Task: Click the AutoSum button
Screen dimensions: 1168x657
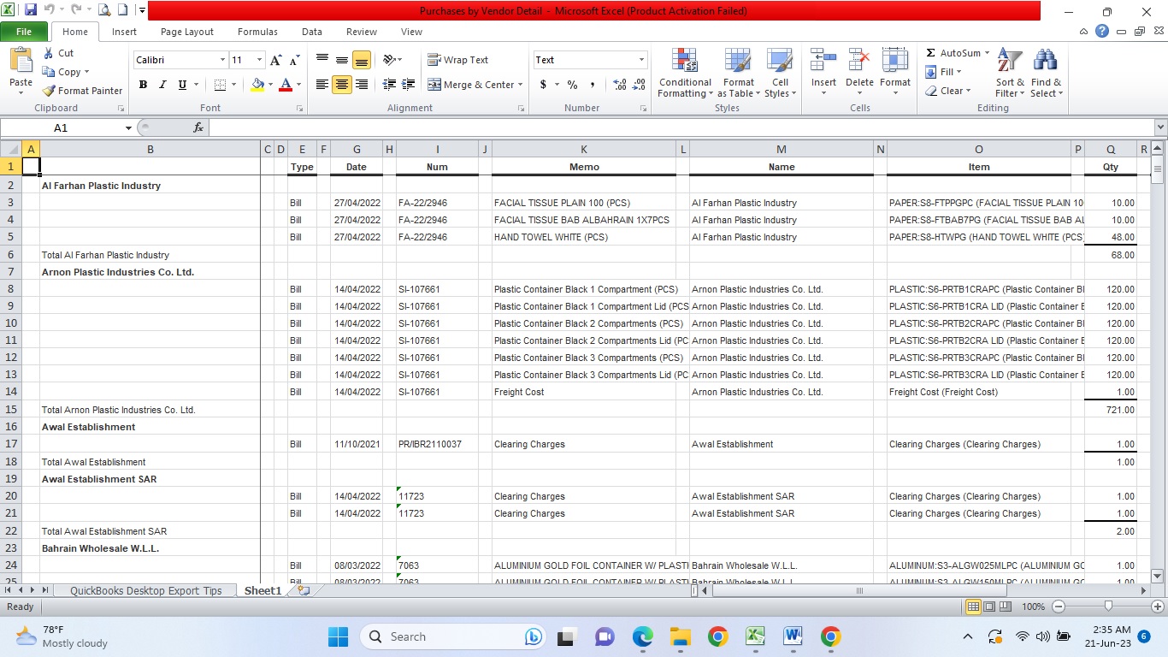Action: 956,53
